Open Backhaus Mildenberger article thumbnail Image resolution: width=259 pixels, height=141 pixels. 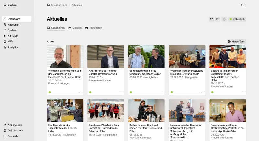(228, 56)
